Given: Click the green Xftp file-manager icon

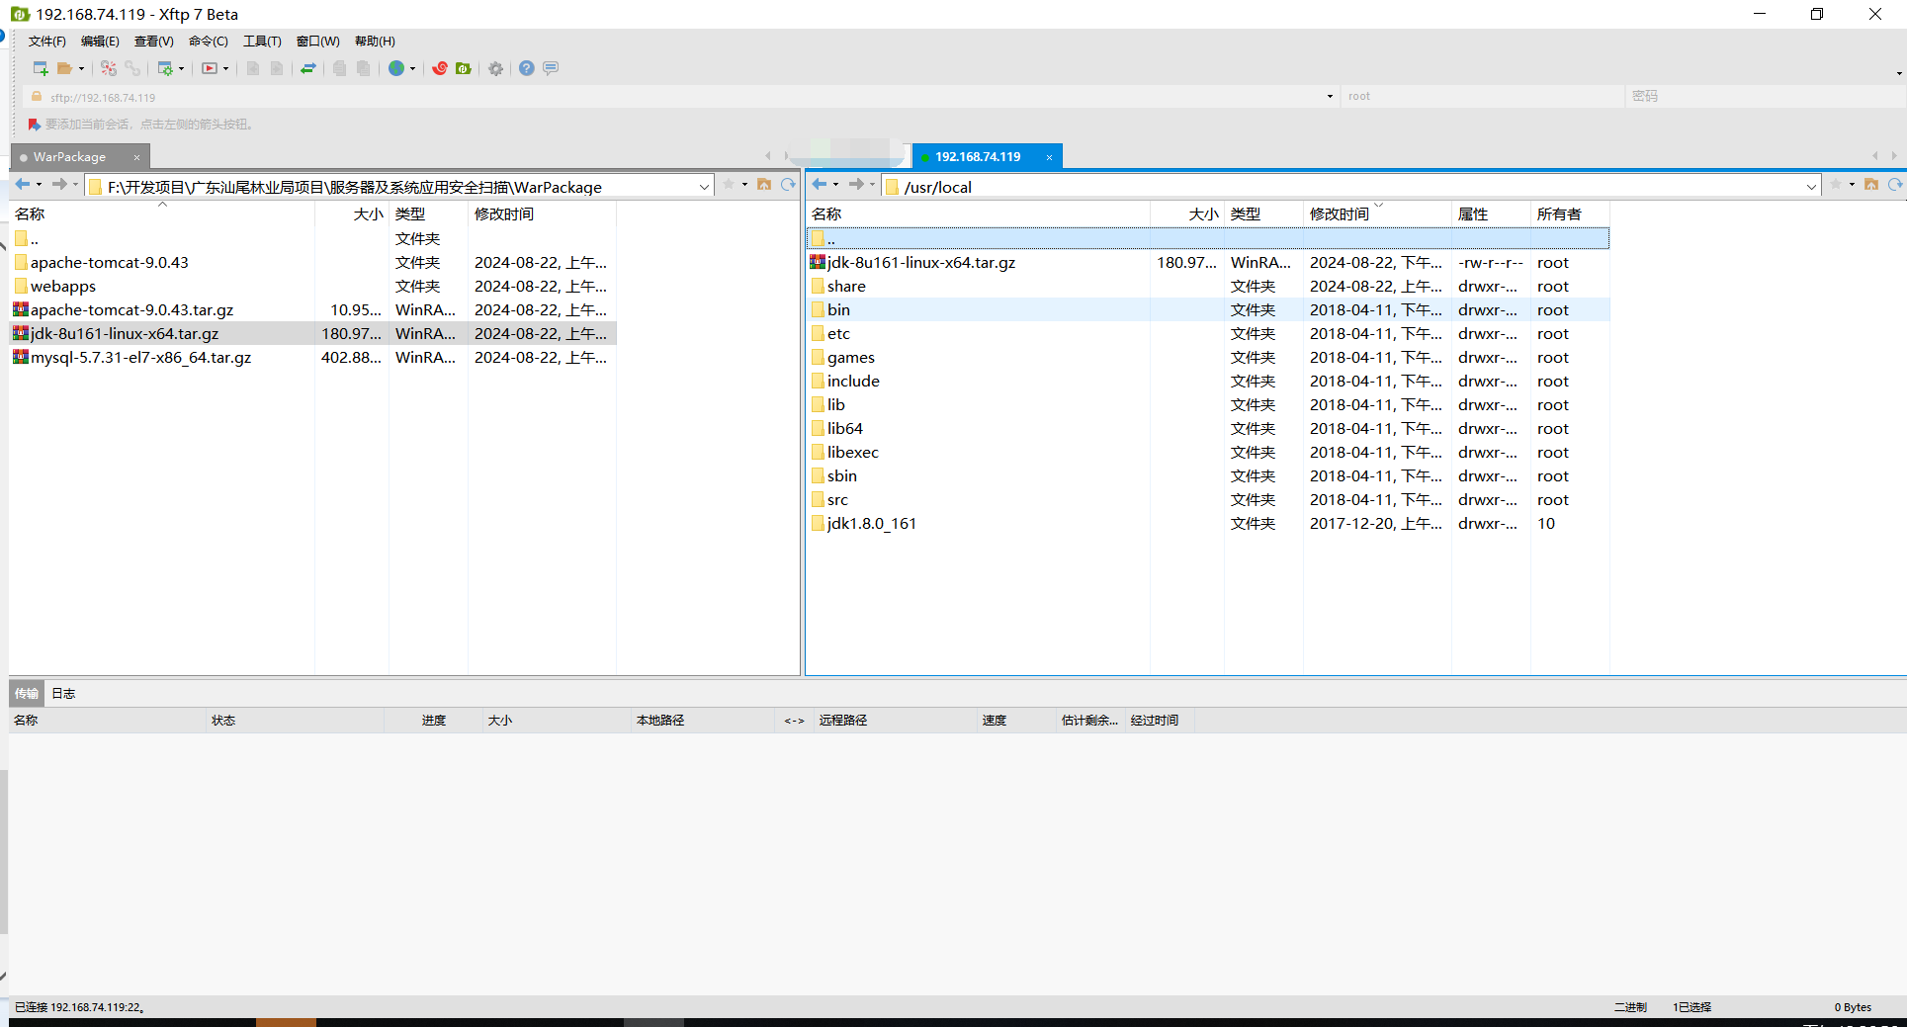Looking at the screenshot, I should 463,68.
